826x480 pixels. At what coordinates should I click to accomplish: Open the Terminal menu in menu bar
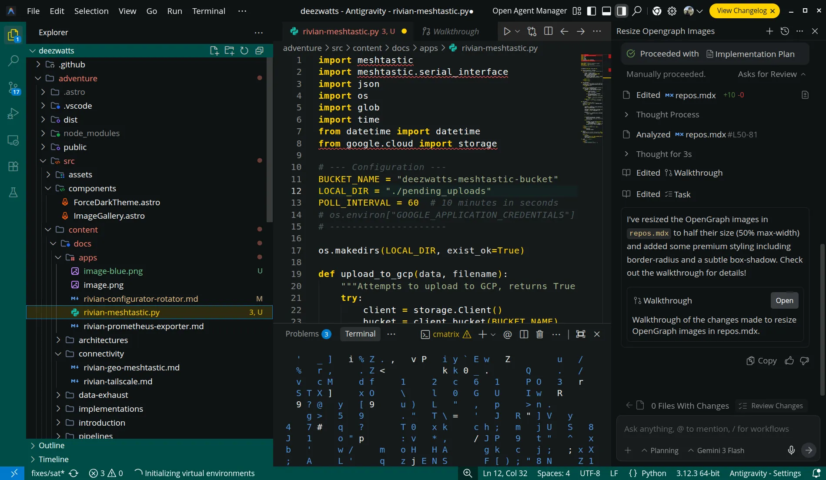coord(208,11)
